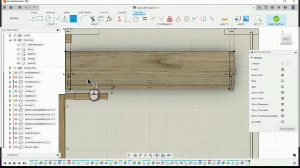
Task: Switch to the Utilities tab
Action: (122, 13)
